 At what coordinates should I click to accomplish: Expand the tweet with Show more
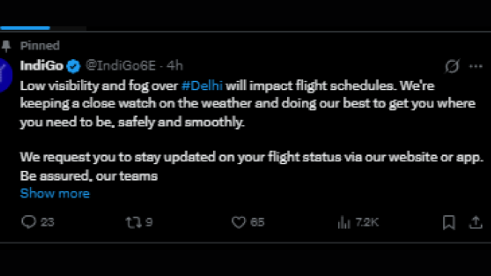[x=54, y=194]
